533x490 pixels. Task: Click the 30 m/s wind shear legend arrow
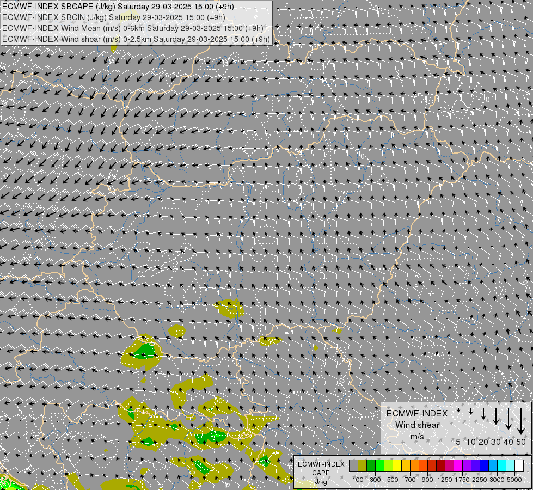(x=495, y=416)
